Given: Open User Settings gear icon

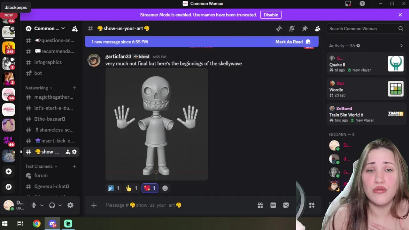Looking at the screenshot, I should [x=71, y=205].
